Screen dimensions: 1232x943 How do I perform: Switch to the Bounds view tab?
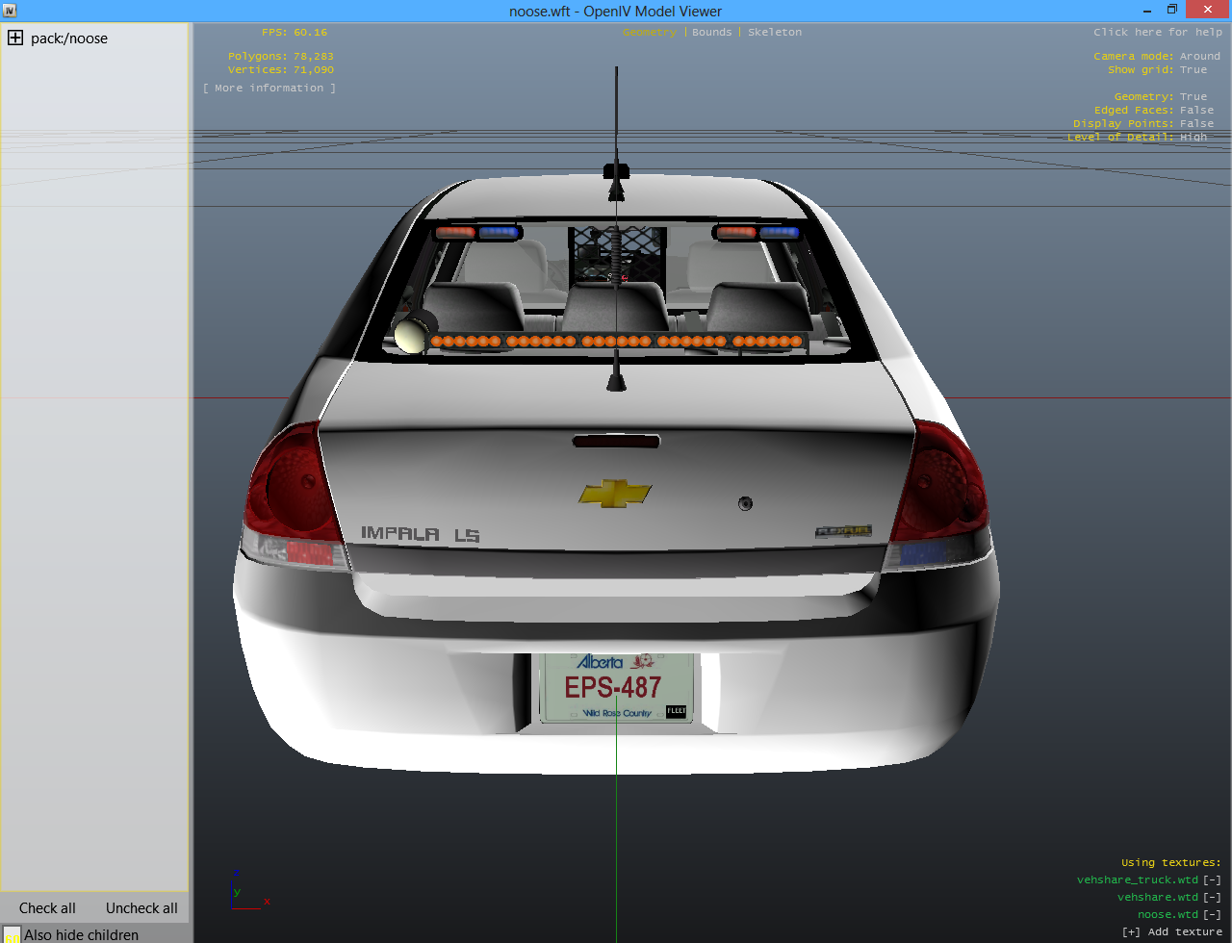(711, 33)
